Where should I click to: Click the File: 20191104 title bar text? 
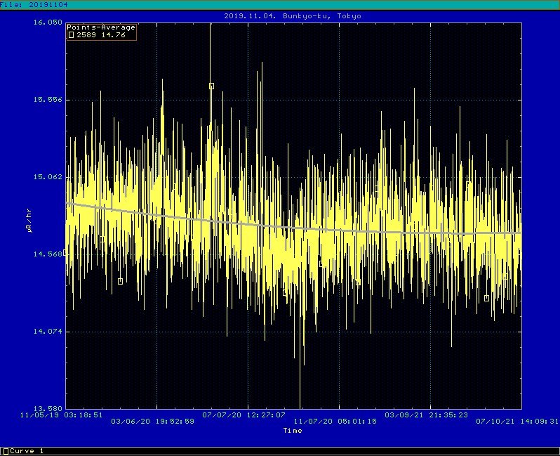pos(34,4)
